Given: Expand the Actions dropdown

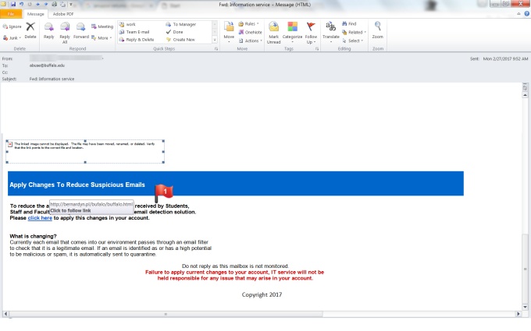Looking at the screenshot, I should click(250, 40).
